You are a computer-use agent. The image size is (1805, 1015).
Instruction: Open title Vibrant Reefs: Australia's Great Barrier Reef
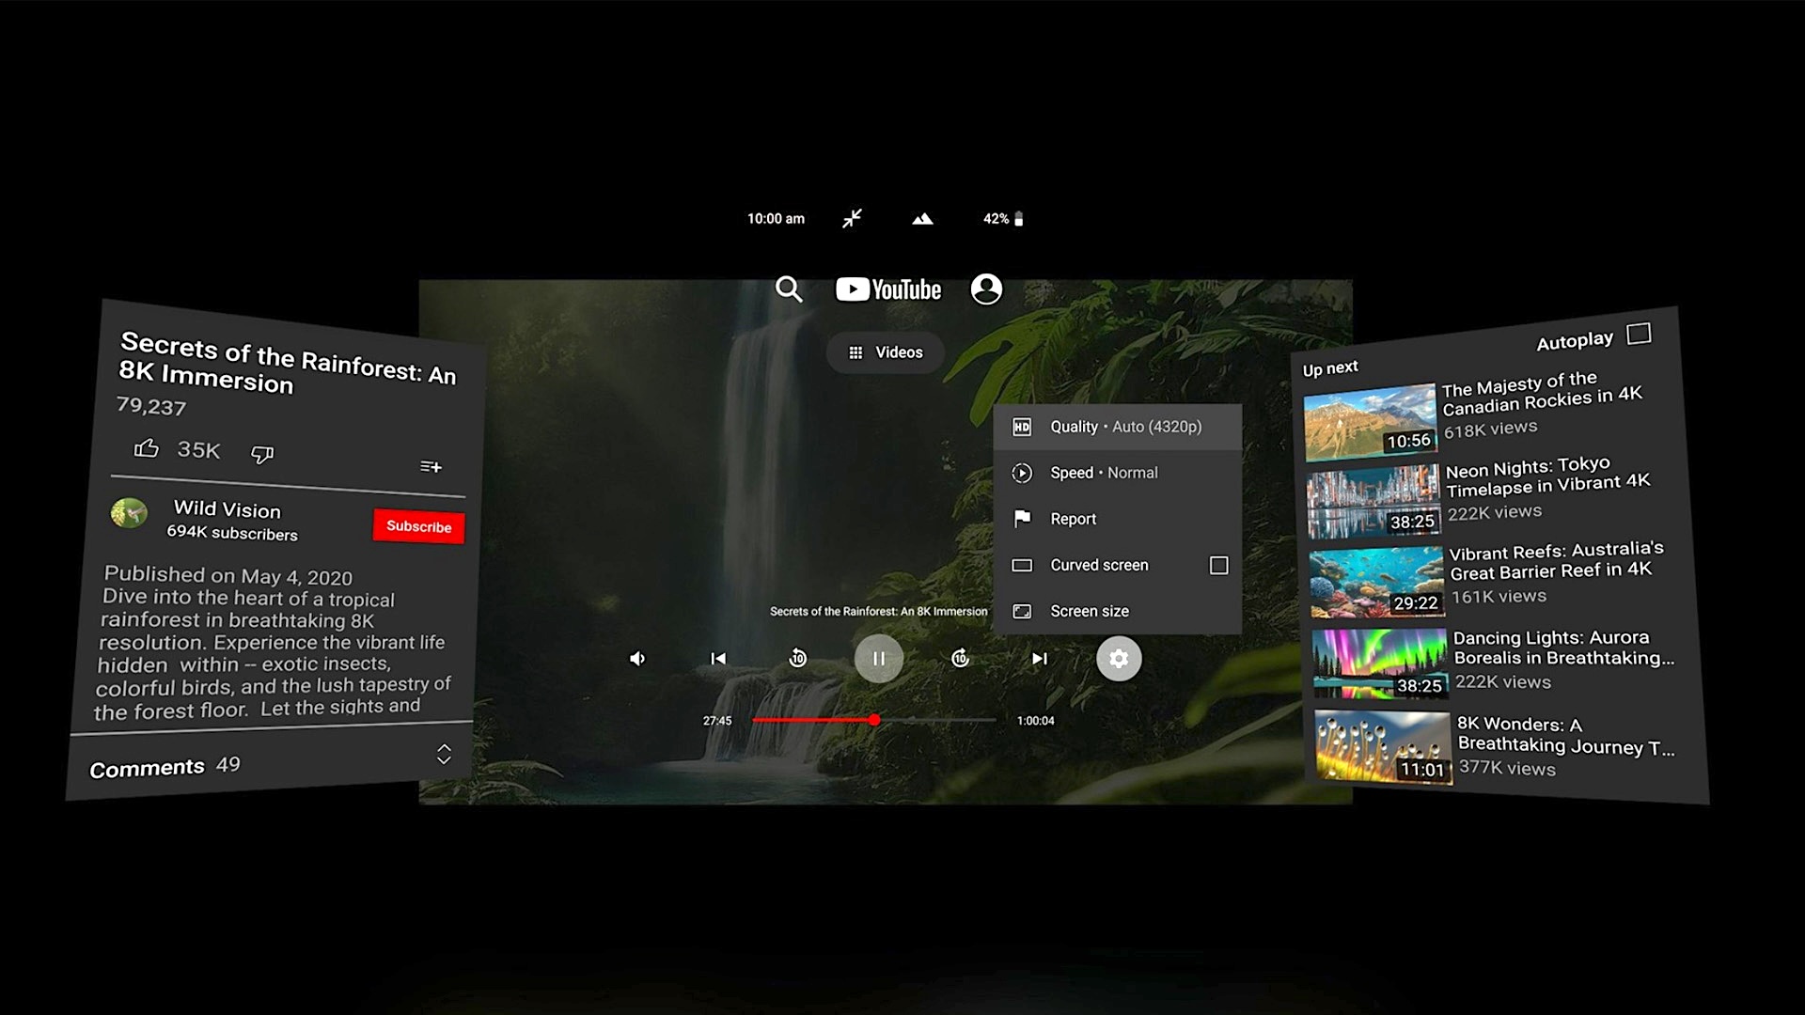click(x=1556, y=560)
